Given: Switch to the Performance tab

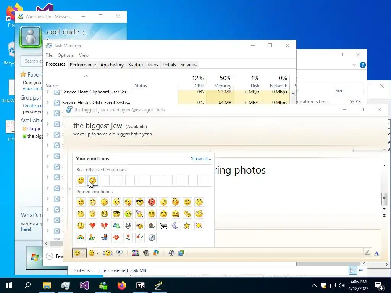Looking at the screenshot, I should point(83,65).
